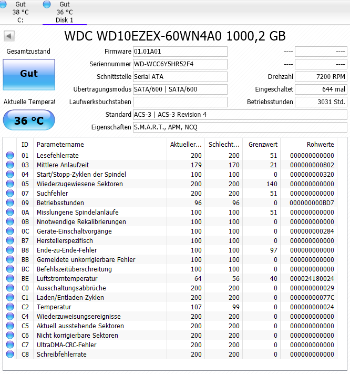Click the Eigenschaften field S.M.A.R.T., APM, NCQ
The width and height of the screenshot is (350, 374).
[x=240, y=127]
